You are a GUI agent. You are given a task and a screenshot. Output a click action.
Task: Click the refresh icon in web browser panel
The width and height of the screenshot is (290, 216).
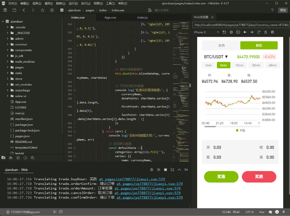click(x=259, y=32)
